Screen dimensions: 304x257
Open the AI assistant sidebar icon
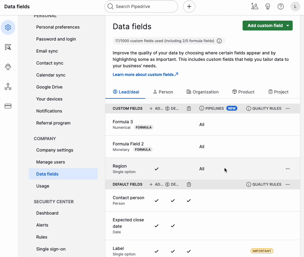point(8,67)
